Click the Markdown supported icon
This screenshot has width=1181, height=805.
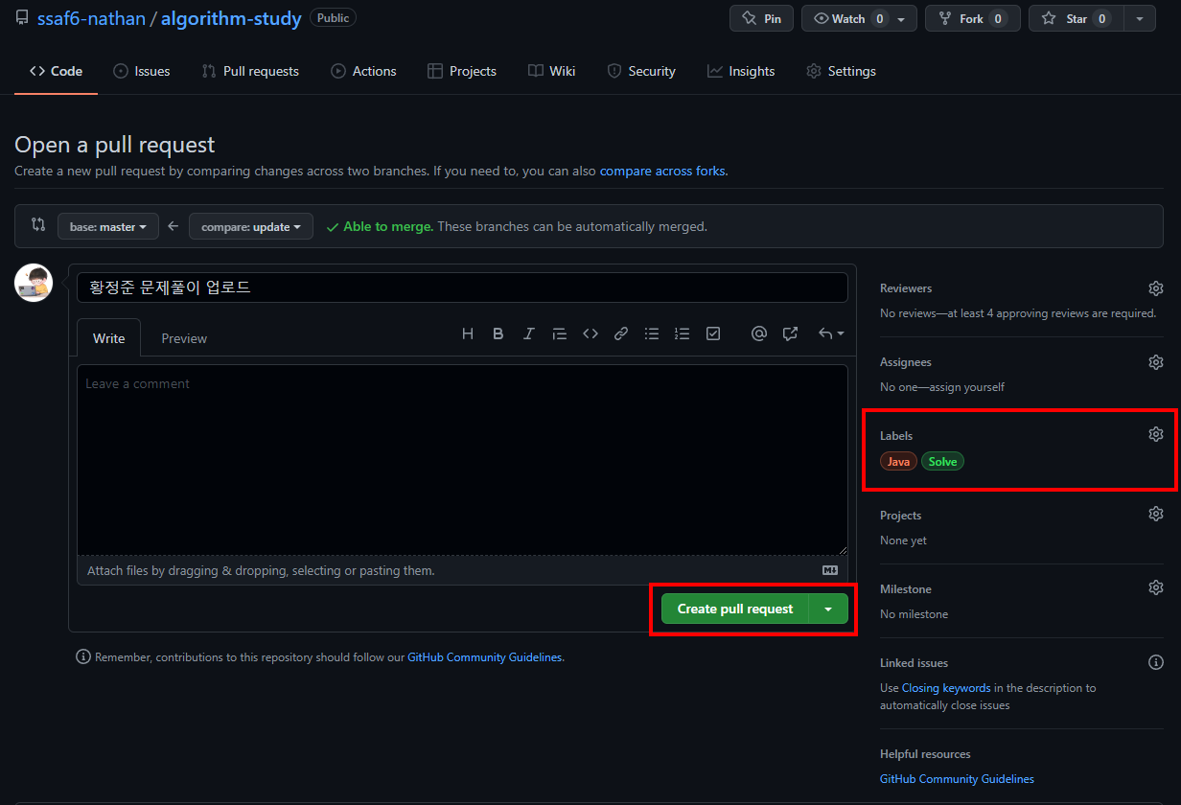[830, 570]
